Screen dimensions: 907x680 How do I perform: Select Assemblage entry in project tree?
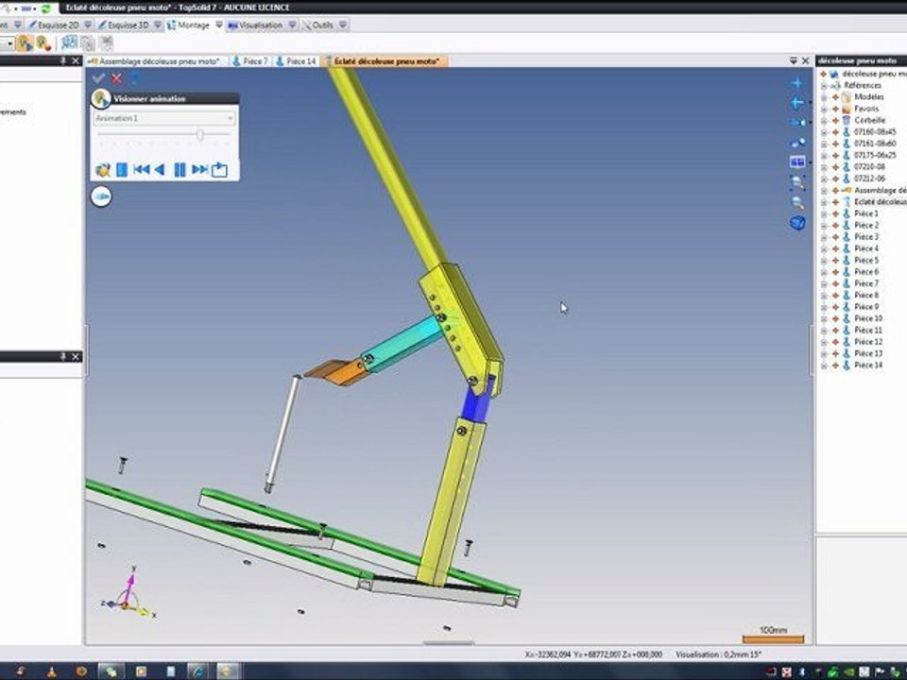tap(880, 190)
